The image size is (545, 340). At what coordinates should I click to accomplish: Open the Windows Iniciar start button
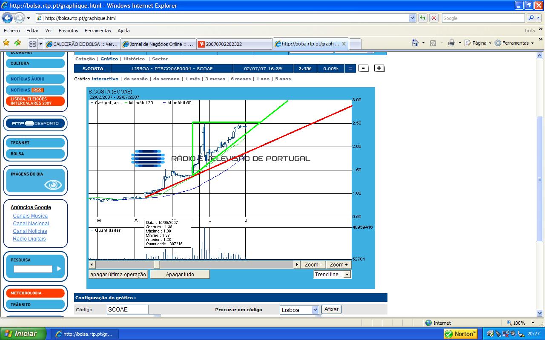point(23,334)
